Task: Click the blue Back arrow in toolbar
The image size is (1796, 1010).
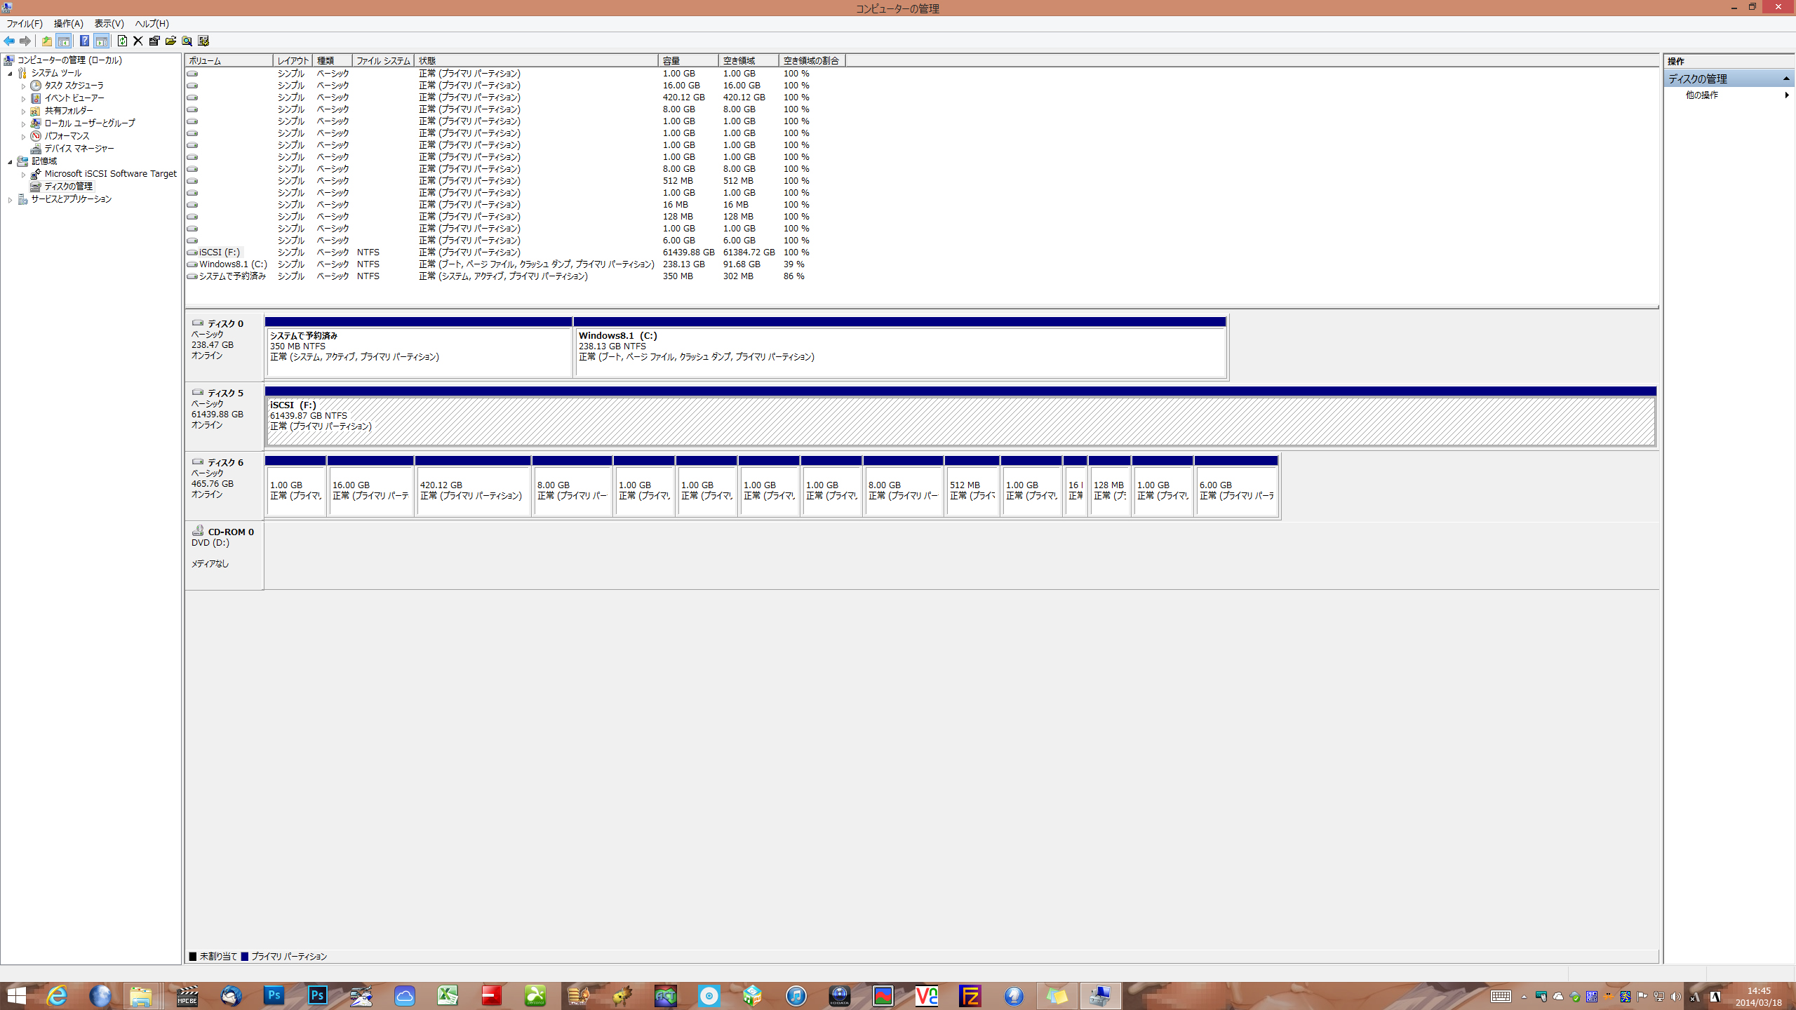Action: click(9, 41)
